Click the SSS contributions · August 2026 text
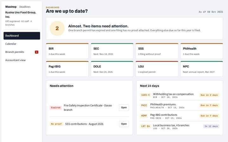This screenshot has width=228, height=142. click(x=84, y=124)
